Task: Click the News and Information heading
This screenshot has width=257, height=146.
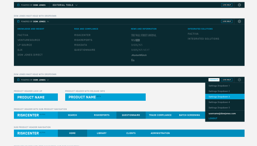Action: tap(144, 29)
